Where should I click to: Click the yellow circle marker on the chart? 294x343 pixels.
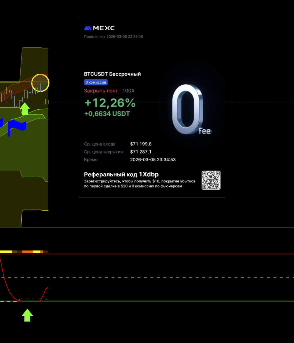point(40,83)
